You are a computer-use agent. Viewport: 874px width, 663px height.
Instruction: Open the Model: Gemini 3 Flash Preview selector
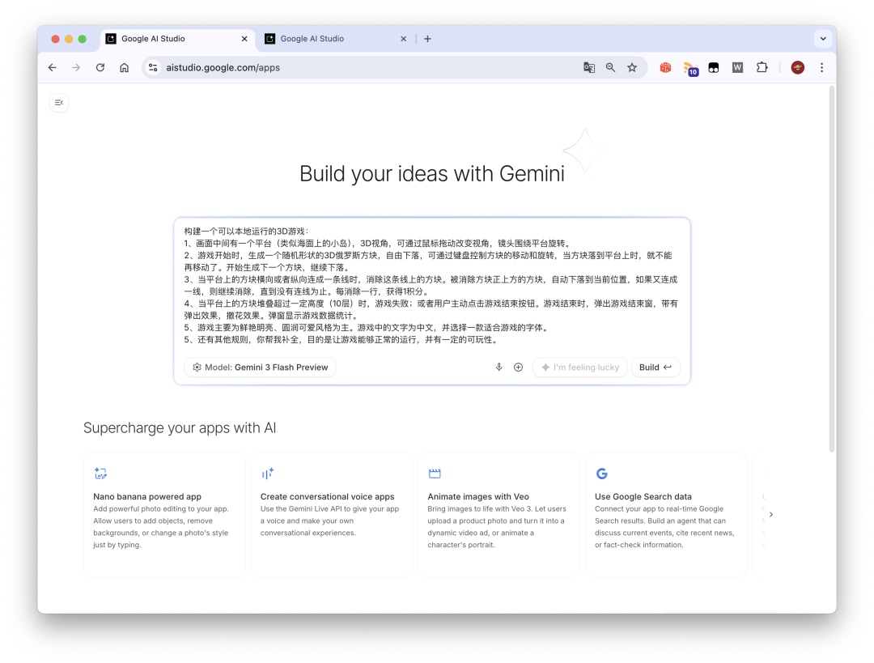point(260,367)
